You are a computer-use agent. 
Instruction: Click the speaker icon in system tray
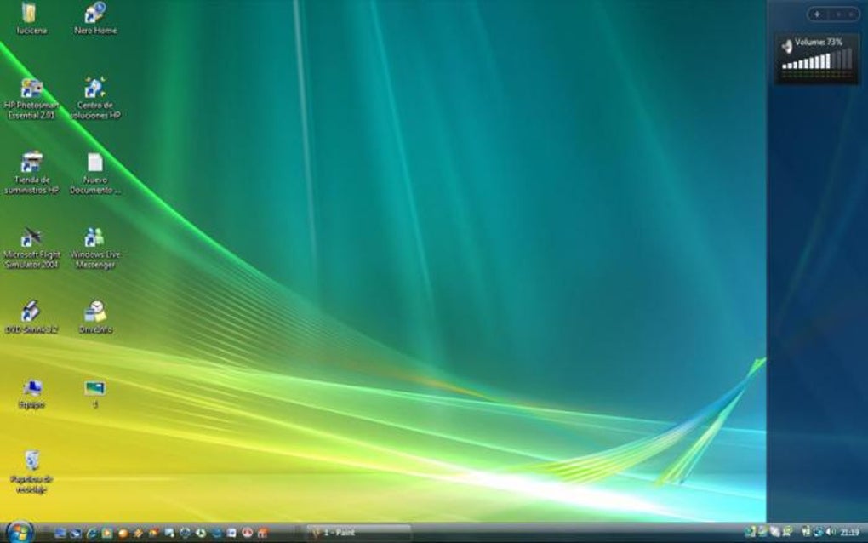point(831,532)
